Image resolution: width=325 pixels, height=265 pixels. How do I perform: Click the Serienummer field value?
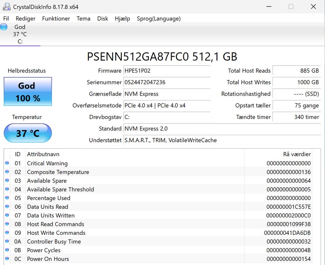click(x=167, y=82)
